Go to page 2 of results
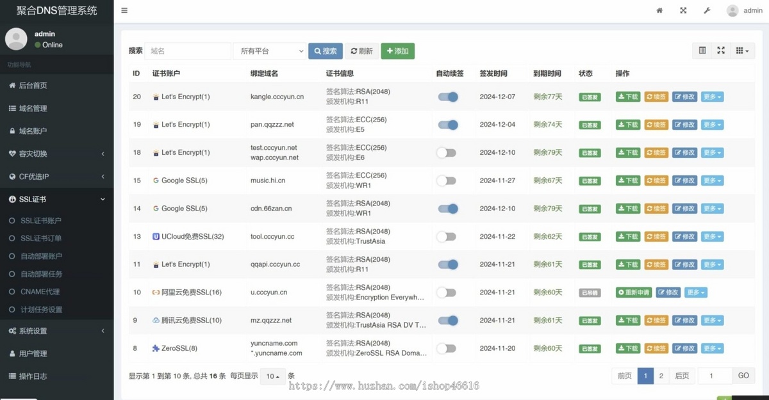The width and height of the screenshot is (769, 400). (x=661, y=376)
